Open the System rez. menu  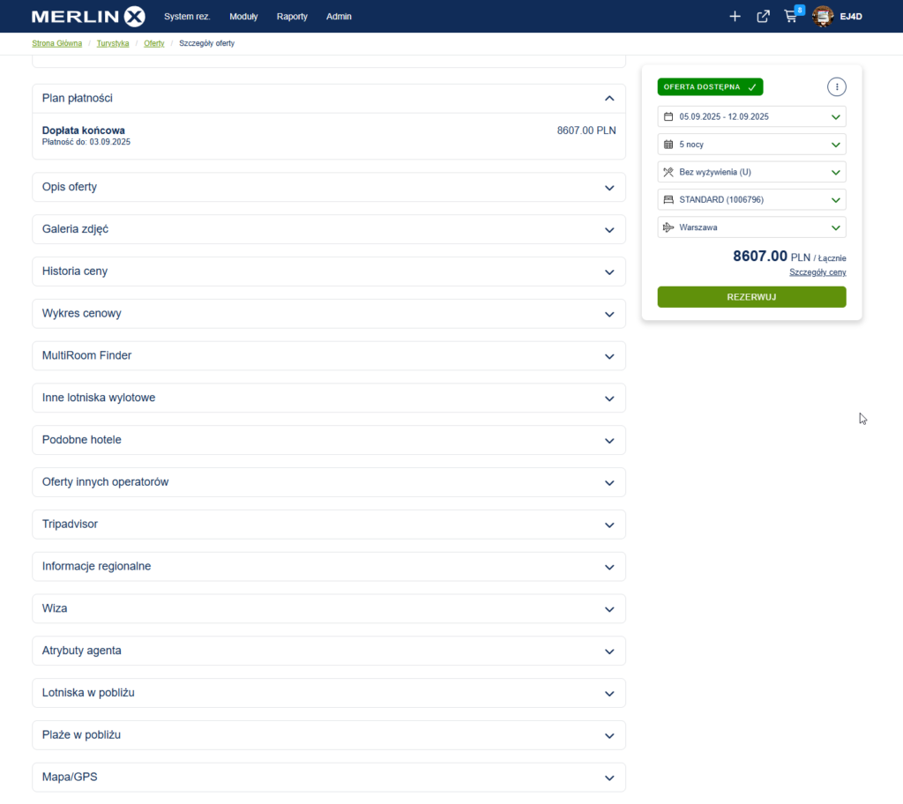tap(187, 17)
